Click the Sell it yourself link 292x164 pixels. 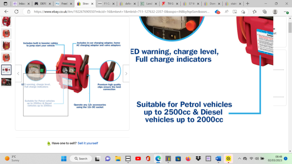pos(88,143)
